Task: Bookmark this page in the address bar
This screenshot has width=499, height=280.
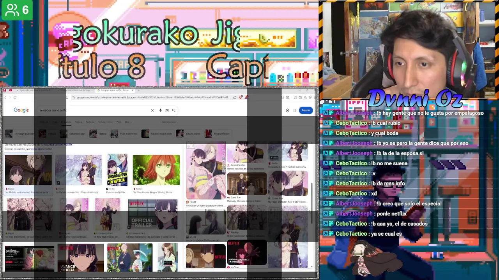Action: (x=67, y=97)
